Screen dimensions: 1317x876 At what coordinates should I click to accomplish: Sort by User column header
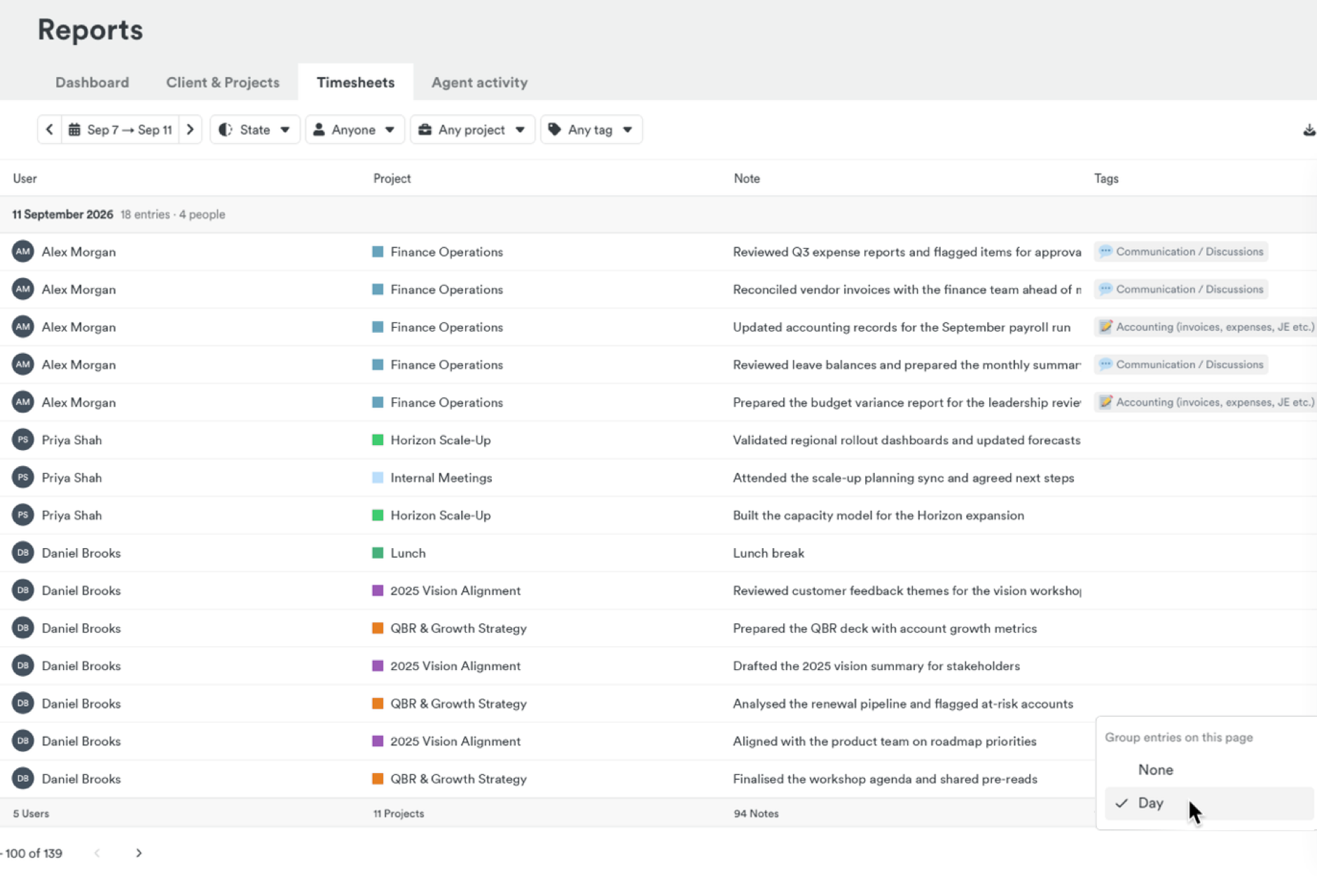click(25, 179)
